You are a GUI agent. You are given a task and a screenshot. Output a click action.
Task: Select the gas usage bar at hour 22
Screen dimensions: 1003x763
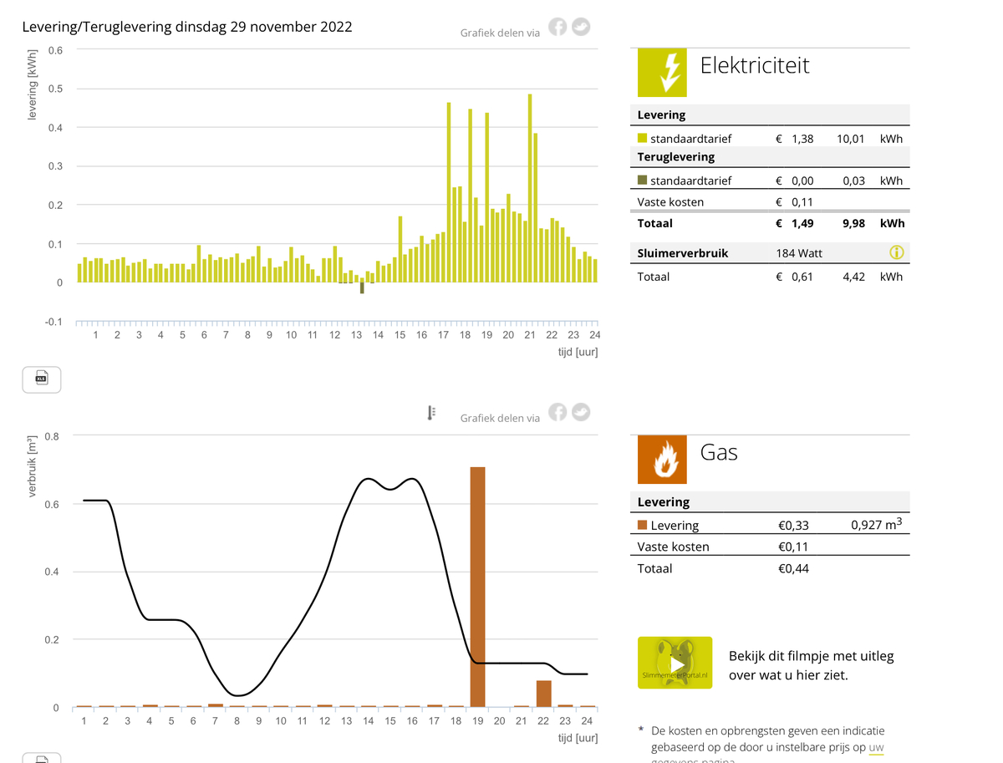[543, 694]
